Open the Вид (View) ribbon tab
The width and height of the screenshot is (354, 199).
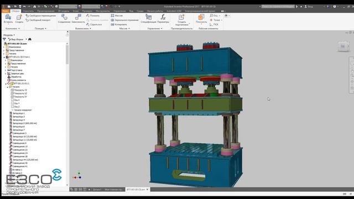coord(131,11)
